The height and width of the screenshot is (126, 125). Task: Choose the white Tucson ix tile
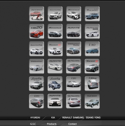coord(55,49)
